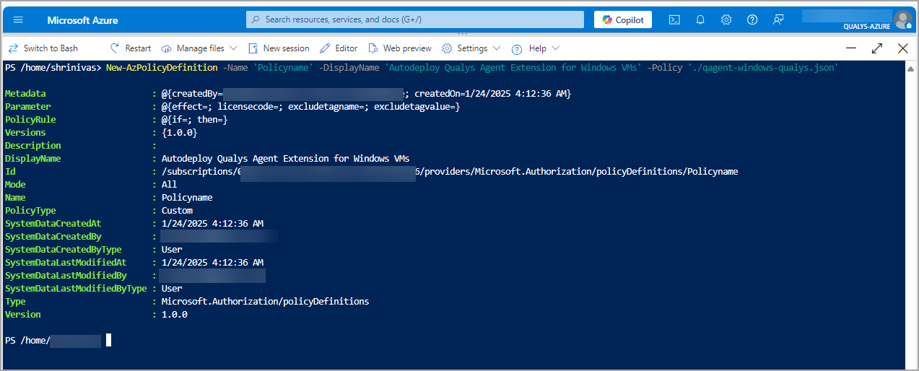Open Copilot
Screen dimensions: 919x371
[623, 19]
